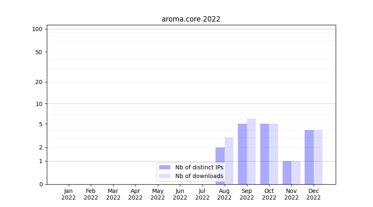The image size is (373, 207).
Task: Select the 'Nb of downloads' legend label
Action: coord(199,176)
